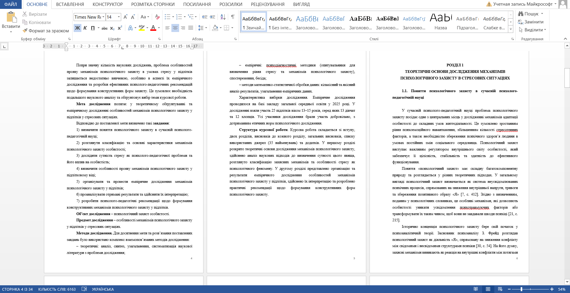Increase font size with the grow font icon

[125, 17]
